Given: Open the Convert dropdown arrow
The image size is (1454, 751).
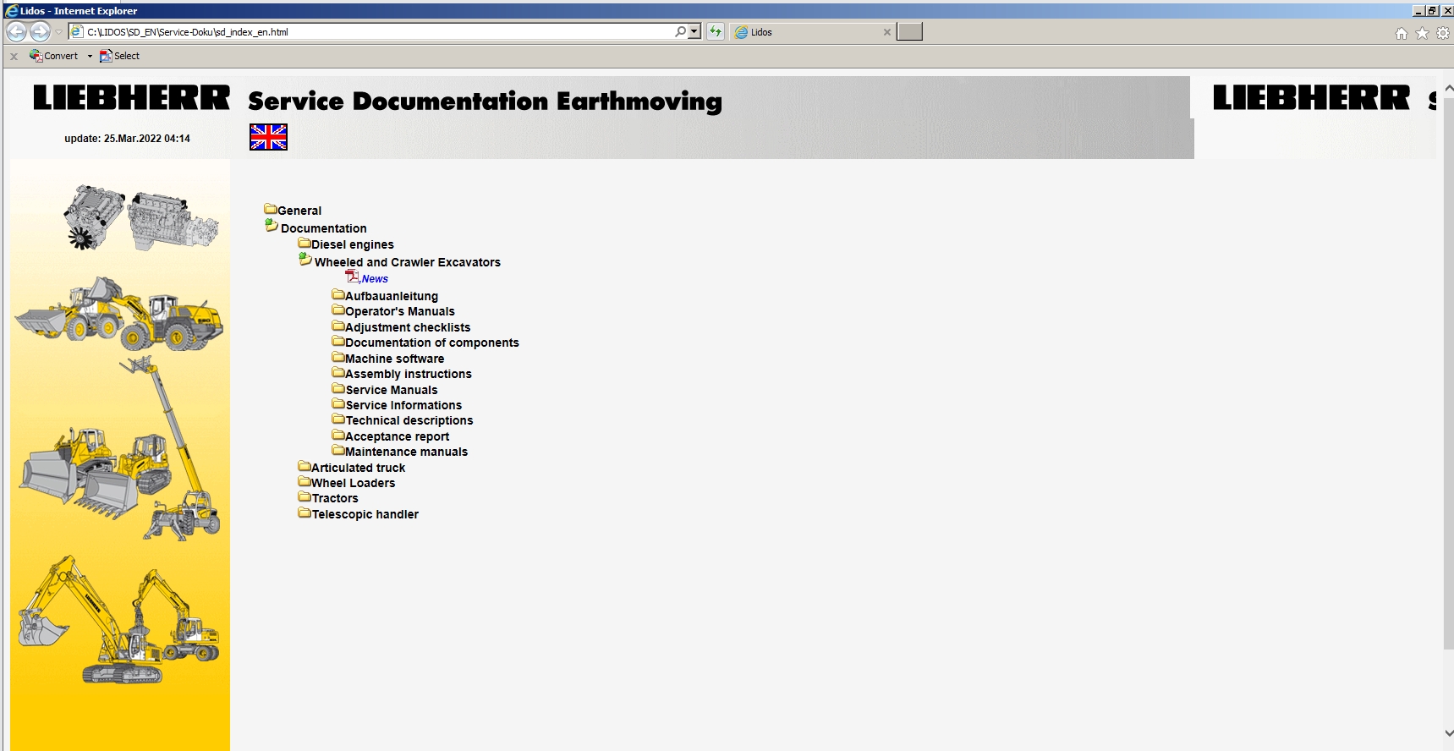Looking at the screenshot, I should coord(90,56).
